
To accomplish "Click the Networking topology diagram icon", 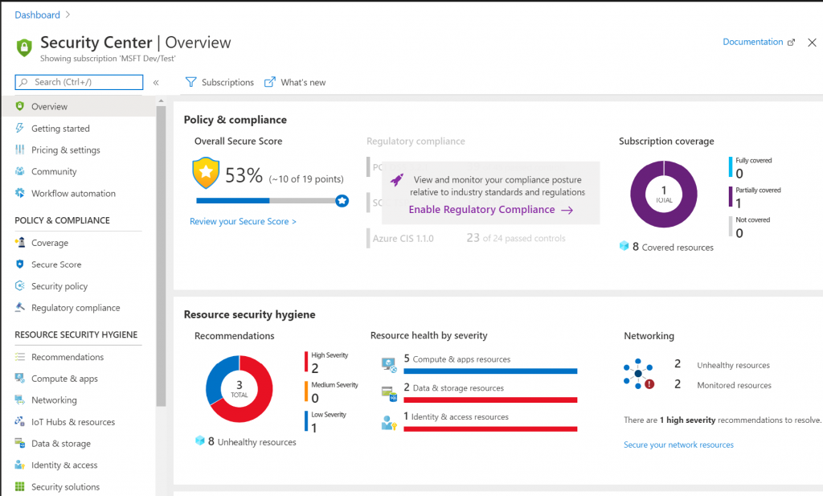I will (638, 375).
